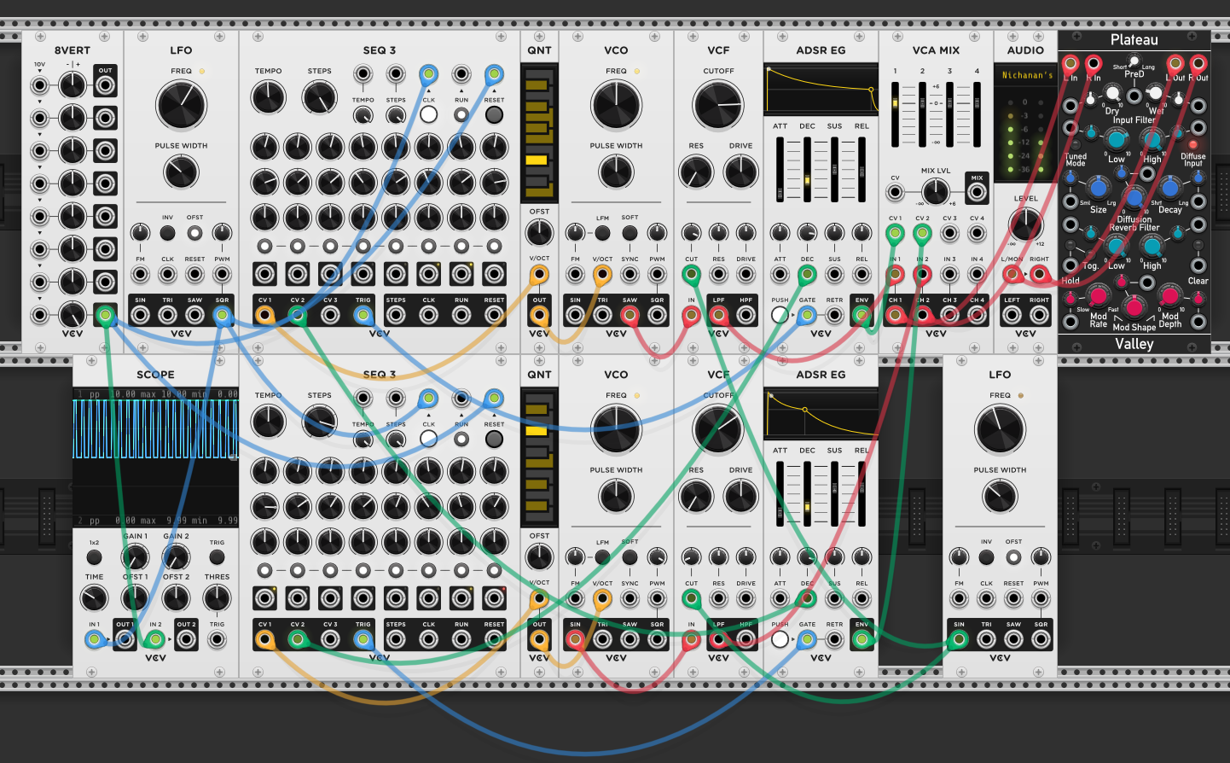
Task: Click the Clear trigger port on Plateau
Action: coord(1198,265)
